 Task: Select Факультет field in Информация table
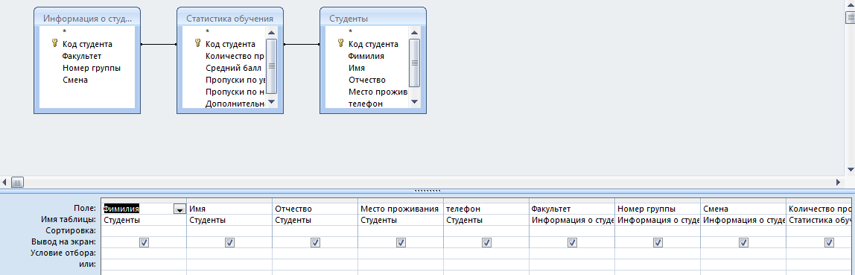[82, 56]
